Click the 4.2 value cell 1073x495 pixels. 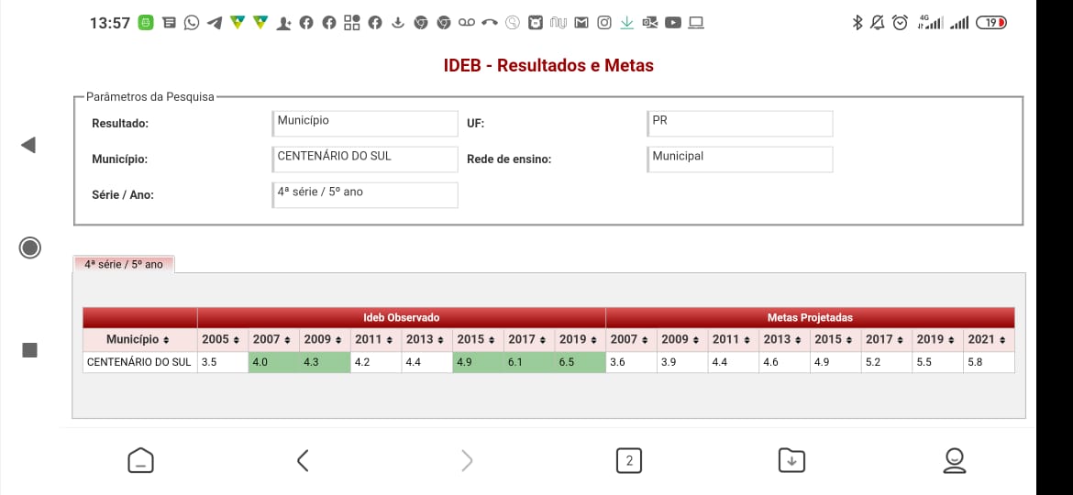pyautogui.click(x=376, y=362)
